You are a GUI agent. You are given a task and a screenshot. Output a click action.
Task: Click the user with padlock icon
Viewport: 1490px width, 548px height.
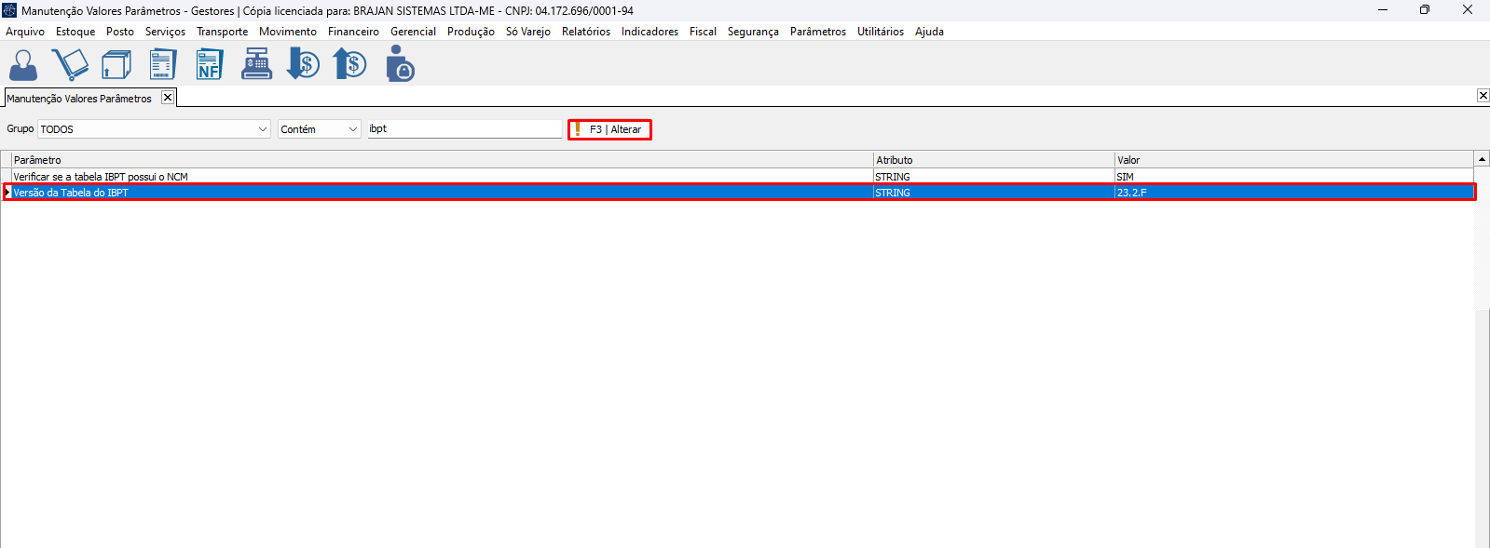pos(400,65)
